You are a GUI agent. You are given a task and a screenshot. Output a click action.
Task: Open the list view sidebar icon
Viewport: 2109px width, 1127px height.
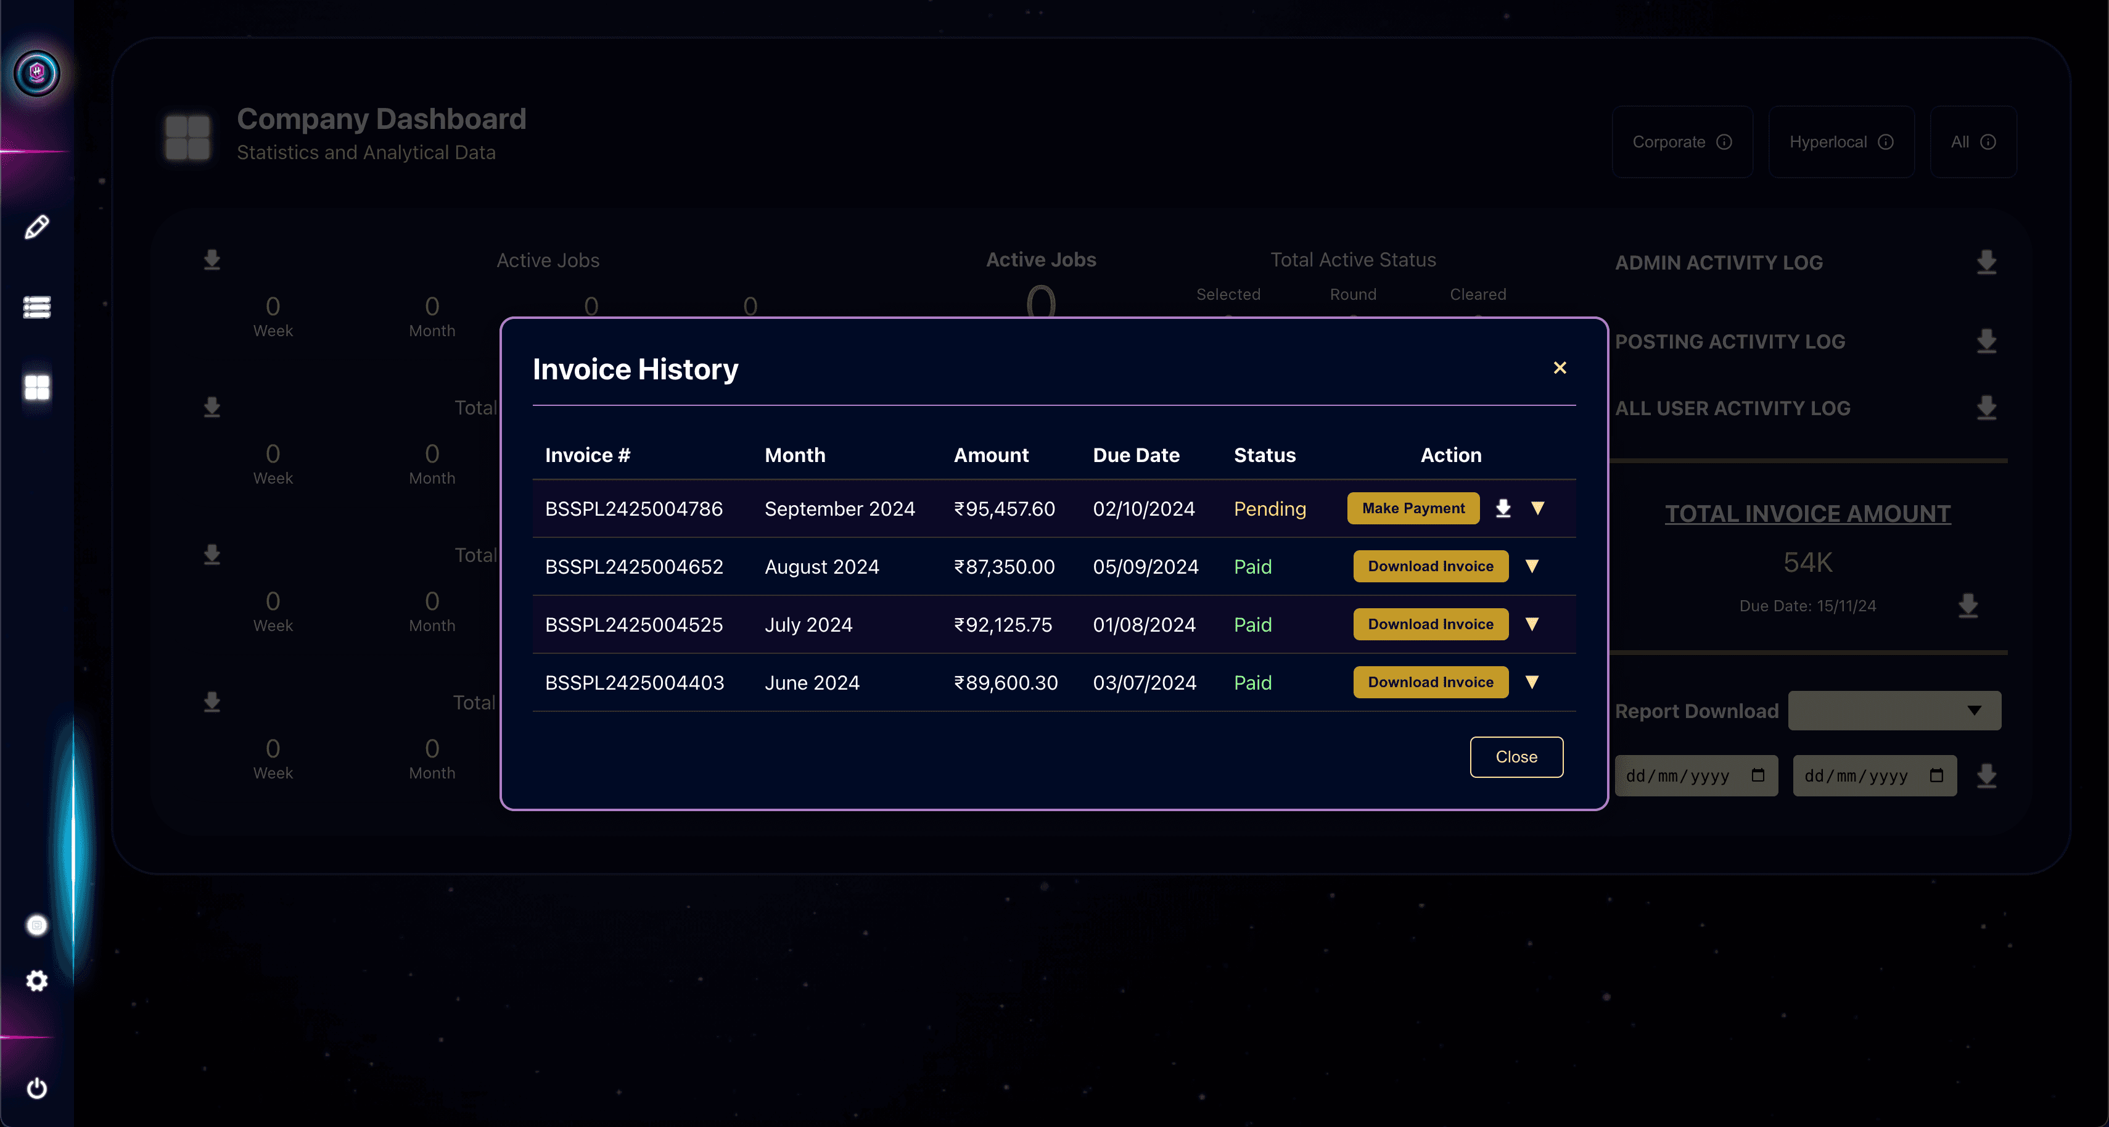[37, 307]
